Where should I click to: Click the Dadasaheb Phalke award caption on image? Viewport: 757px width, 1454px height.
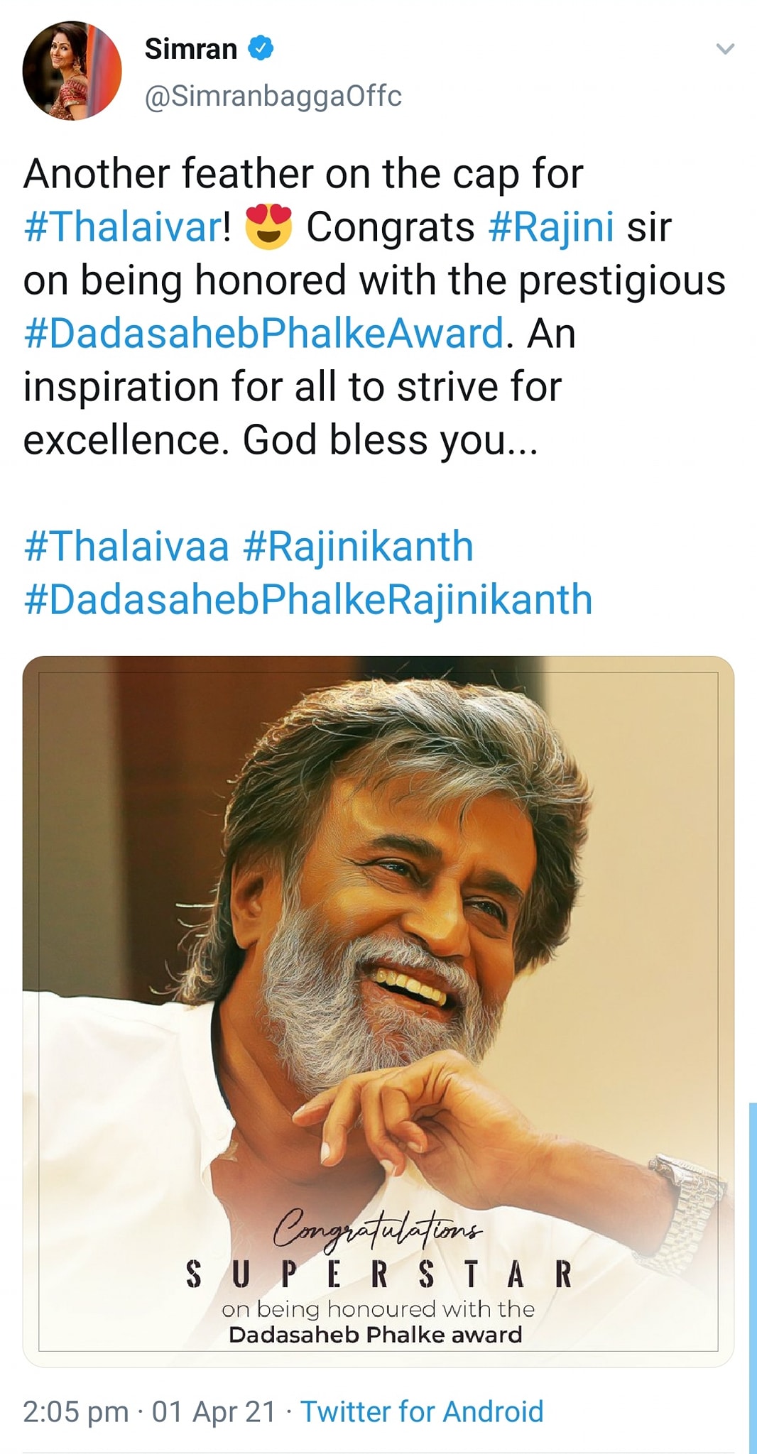[x=375, y=1335]
